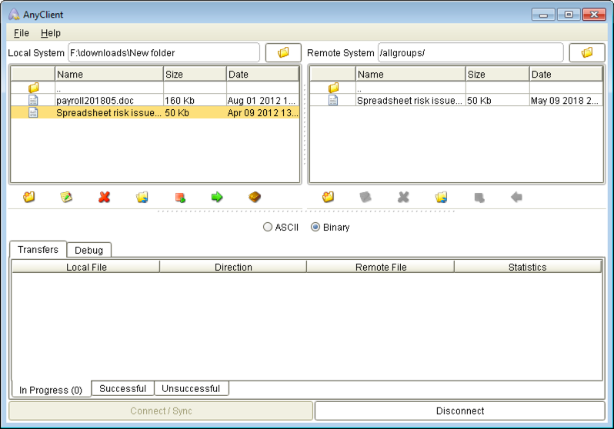Click the Connect / Sync button
614x429 pixels.
click(x=161, y=411)
